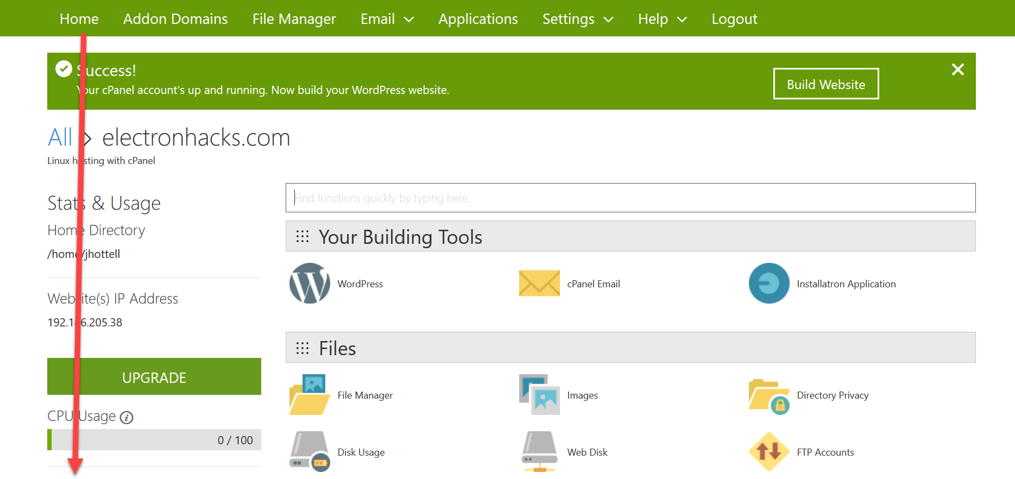1015x479 pixels.
Task: Click the Success checkmark icon
Action: pos(64,68)
